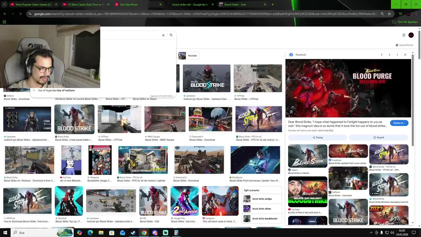Image resolution: width=421 pixels, height=237 pixels.
Task: Click the Kaydet save button
Action: (379, 138)
